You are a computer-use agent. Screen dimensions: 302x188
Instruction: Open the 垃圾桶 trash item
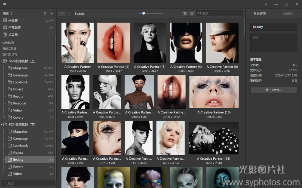(x=13, y=34)
